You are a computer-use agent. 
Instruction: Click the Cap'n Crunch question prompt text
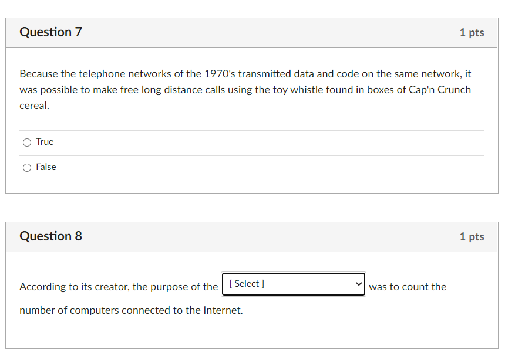245,89
